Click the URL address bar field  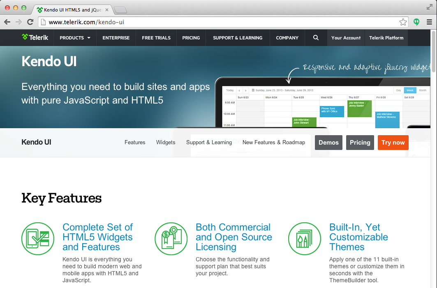(x=223, y=22)
